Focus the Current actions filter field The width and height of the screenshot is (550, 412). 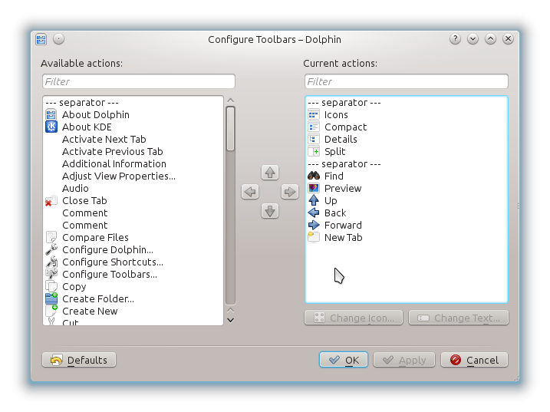(407, 81)
